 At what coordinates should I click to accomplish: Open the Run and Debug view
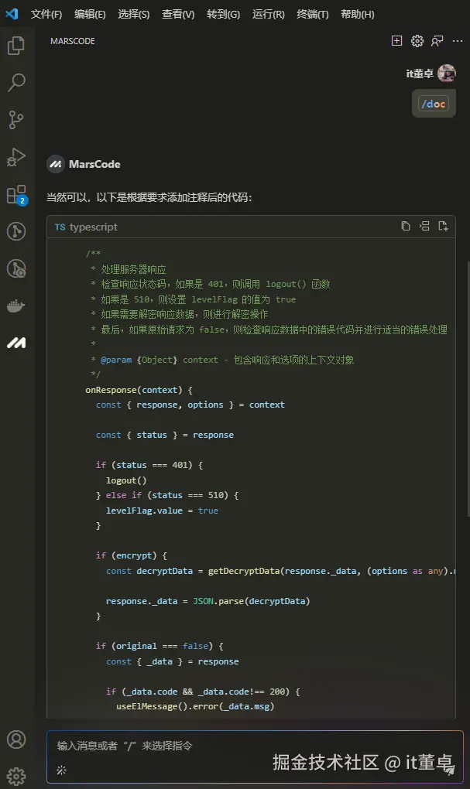(x=16, y=157)
